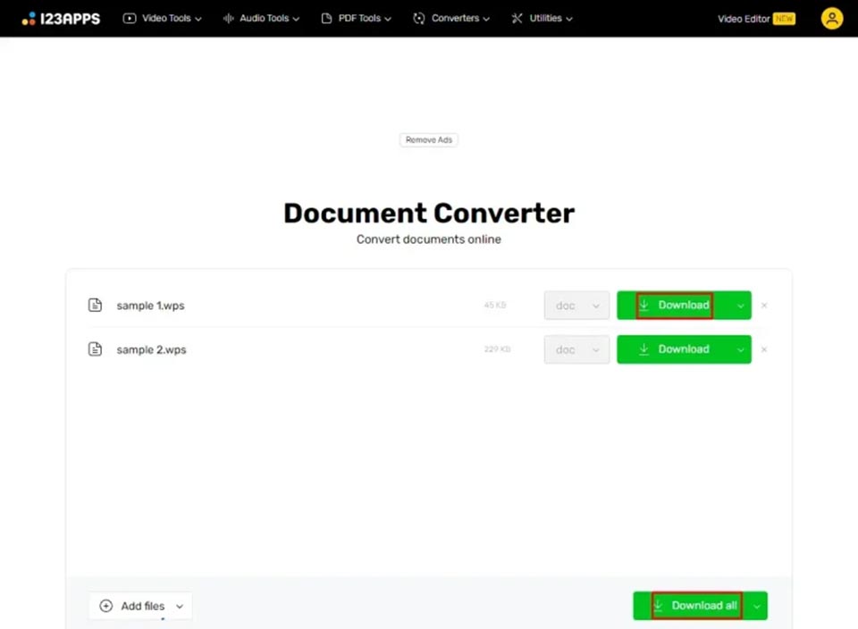Click the 229 KB file size text
The image size is (858, 629).
tap(498, 349)
